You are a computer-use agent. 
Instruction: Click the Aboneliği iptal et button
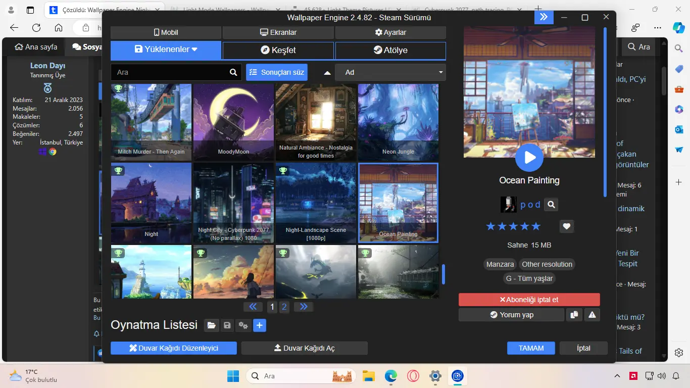(529, 300)
